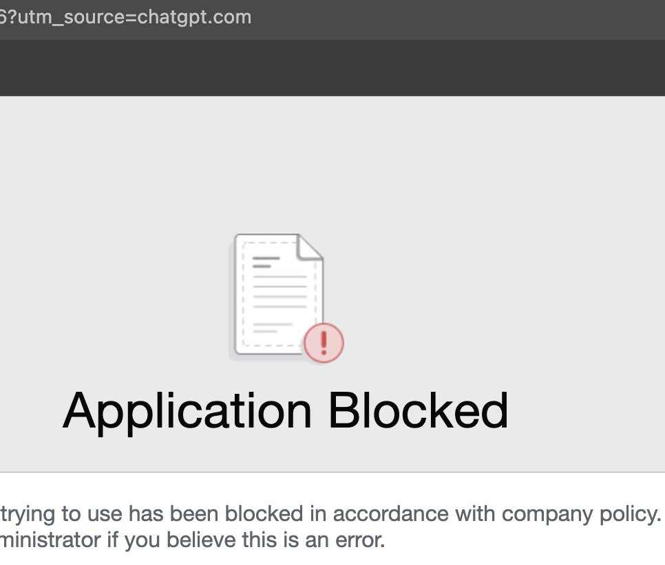
Task: Click the blocked document warning icon
Action: pos(286,298)
